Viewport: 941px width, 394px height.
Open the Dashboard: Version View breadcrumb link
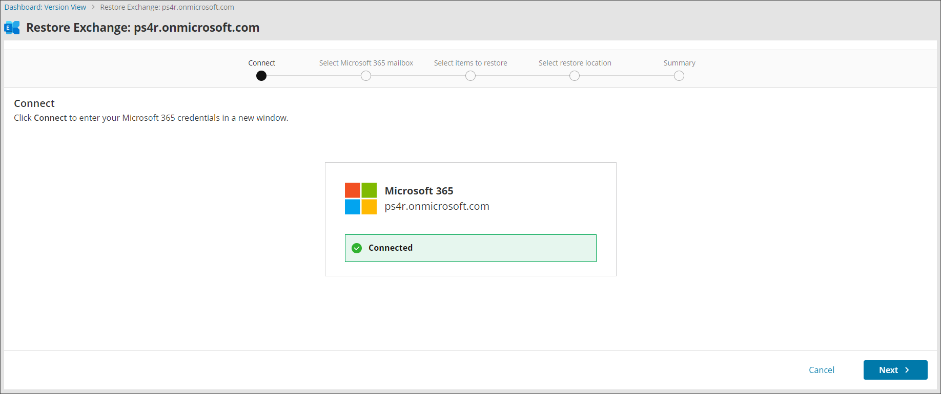tap(45, 7)
